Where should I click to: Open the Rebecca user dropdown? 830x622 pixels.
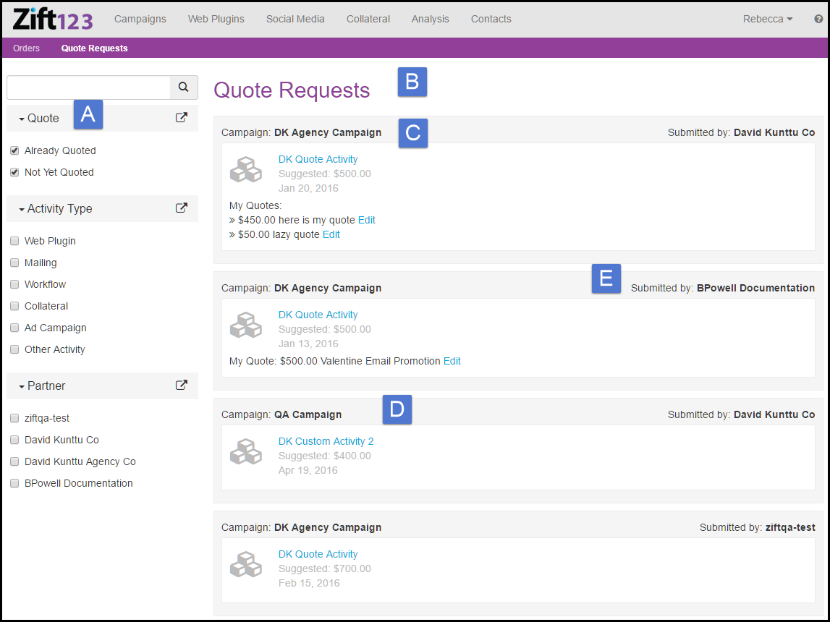point(767,20)
